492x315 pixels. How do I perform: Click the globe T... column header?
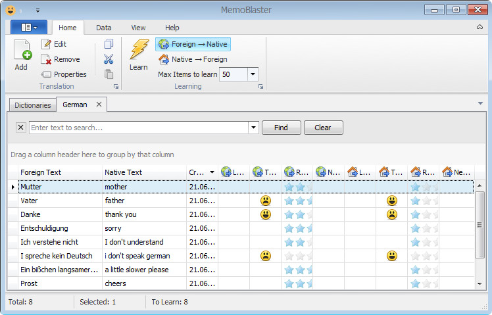point(266,172)
